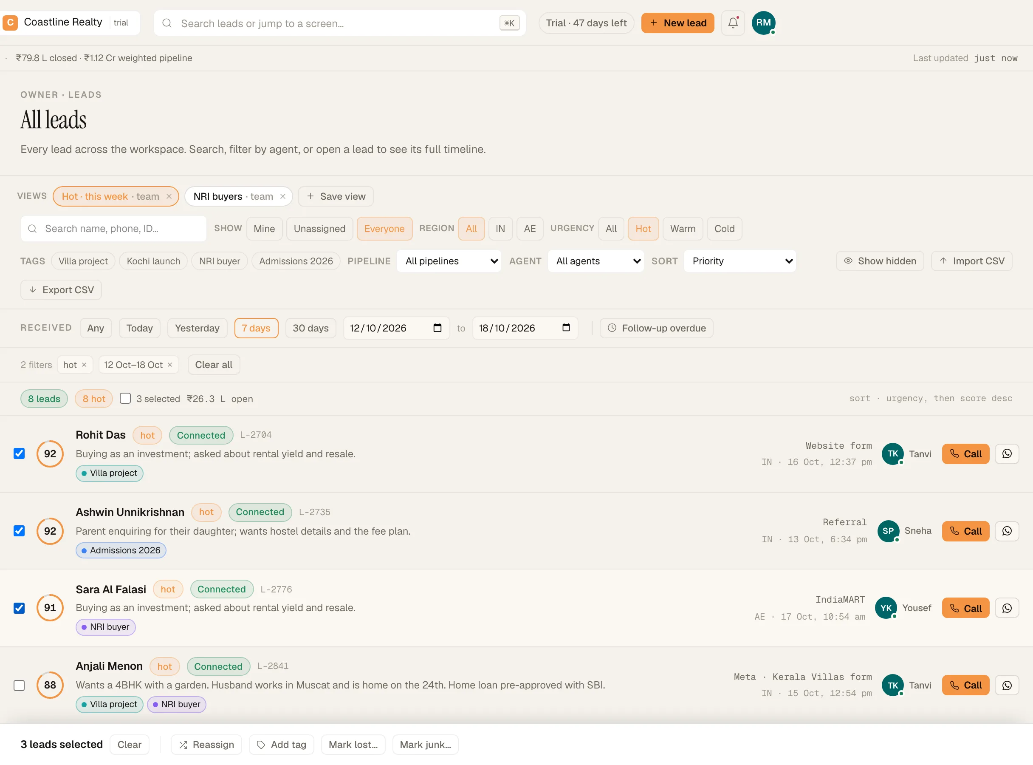Click Sneha's SP avatar on Ashwin row
1033x765 pixels.
[888, 531]
